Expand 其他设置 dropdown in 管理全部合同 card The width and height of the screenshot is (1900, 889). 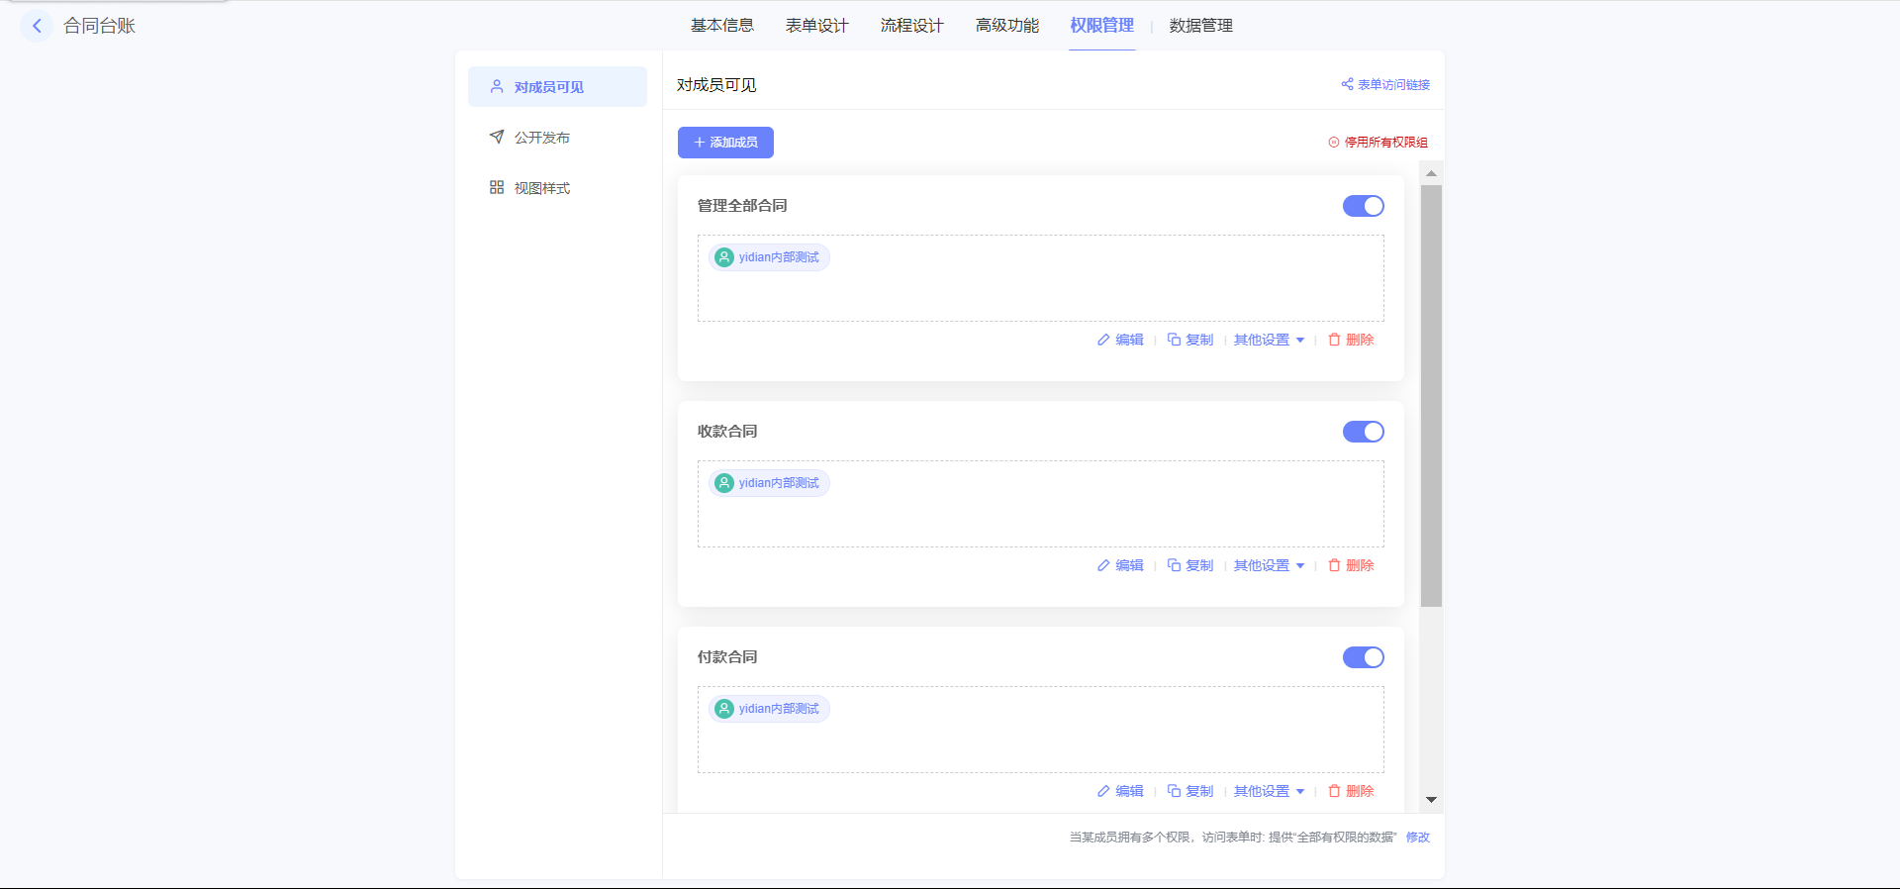[1269, 340]
